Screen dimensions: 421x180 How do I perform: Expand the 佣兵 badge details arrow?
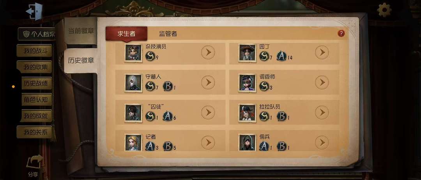click(322, 143)
